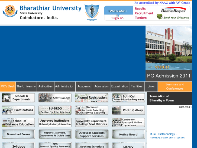Viewport: 197px width, 148px height.
Task: Open Academic Staff College tile
Action: pos(55,97)
